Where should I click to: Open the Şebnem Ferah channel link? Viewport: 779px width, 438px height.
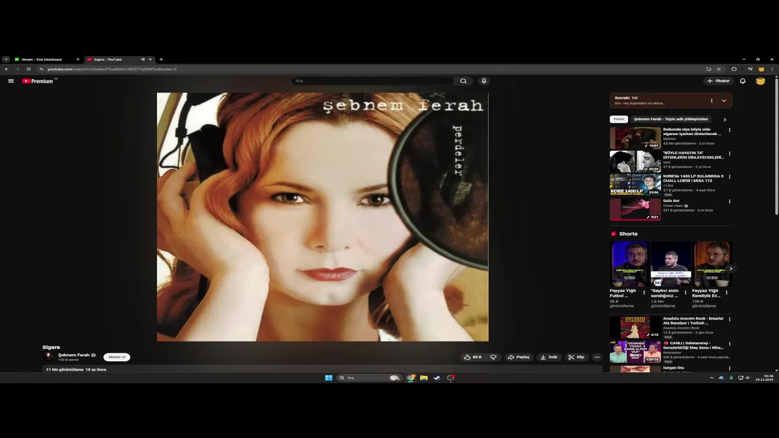(74, 355)
